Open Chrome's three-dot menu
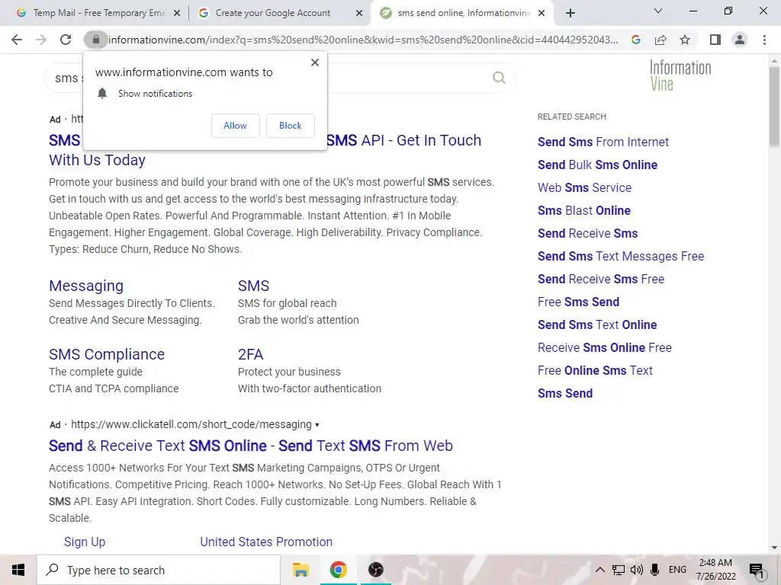Screen dimensions: 781x585 pyautogui.click(x=764, y=40)
